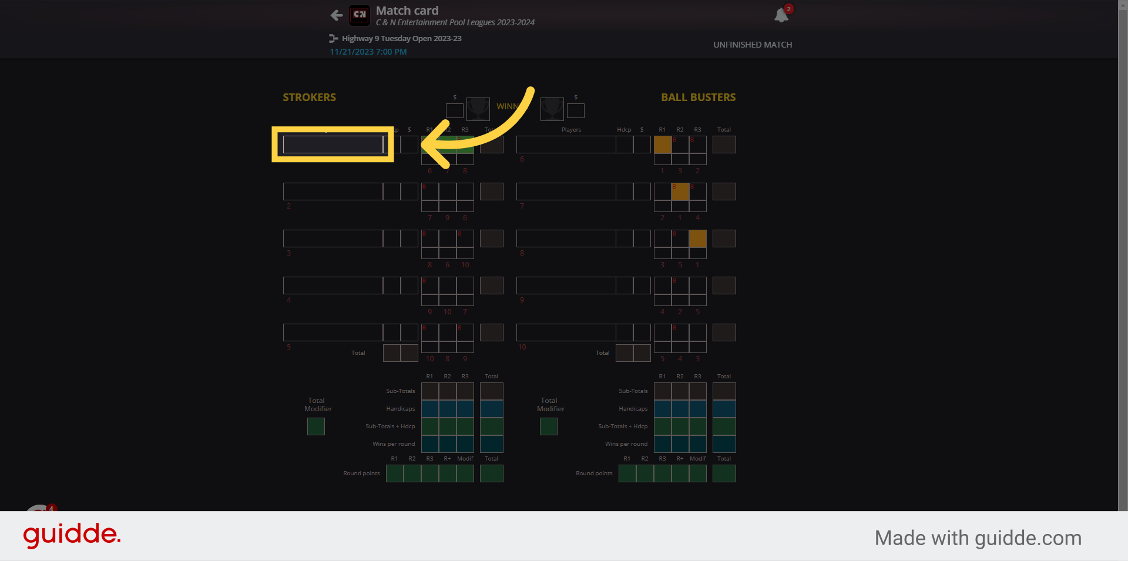1128x561 pixels.
Task: Open the Players selector for Strokers row 5
Action: [x=333, y=332]
